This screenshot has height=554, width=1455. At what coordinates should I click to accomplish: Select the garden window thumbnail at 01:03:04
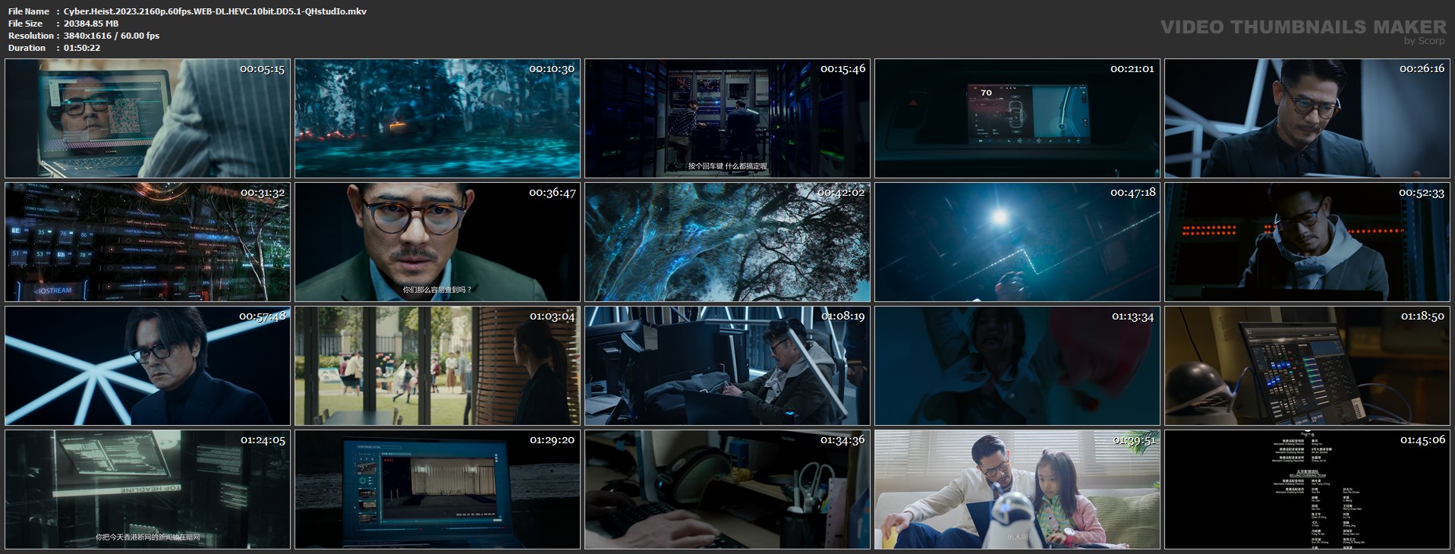click(x=437, y=366)
